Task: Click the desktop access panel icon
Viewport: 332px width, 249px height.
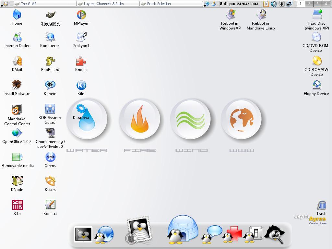Action: [x=213, y=4]
